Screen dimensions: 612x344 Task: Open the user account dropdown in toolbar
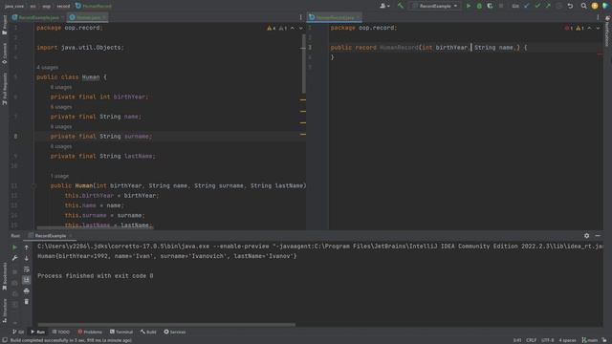pyautogui.click(x=384, y=6)
